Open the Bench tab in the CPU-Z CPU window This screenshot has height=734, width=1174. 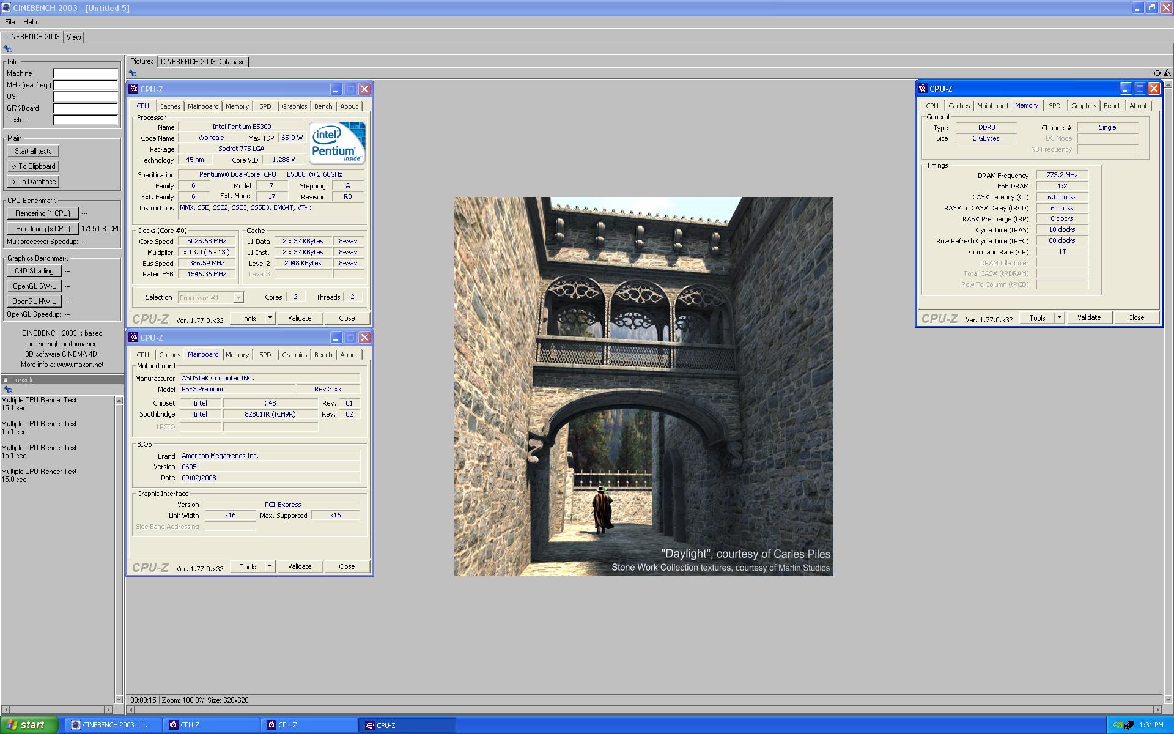[x=323, y=106]
